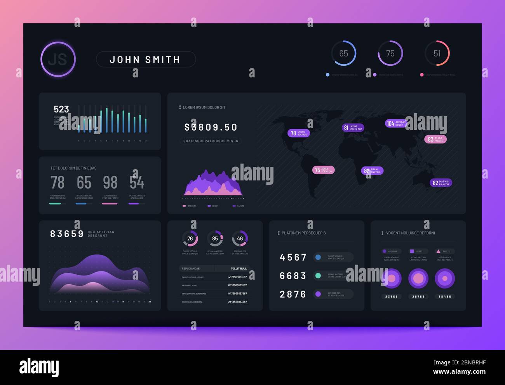The height and width of the screenshot is (385, 505).
Task: Open the Vocent Noluisse Reformi panel menu dots
Action: [383, 233]
